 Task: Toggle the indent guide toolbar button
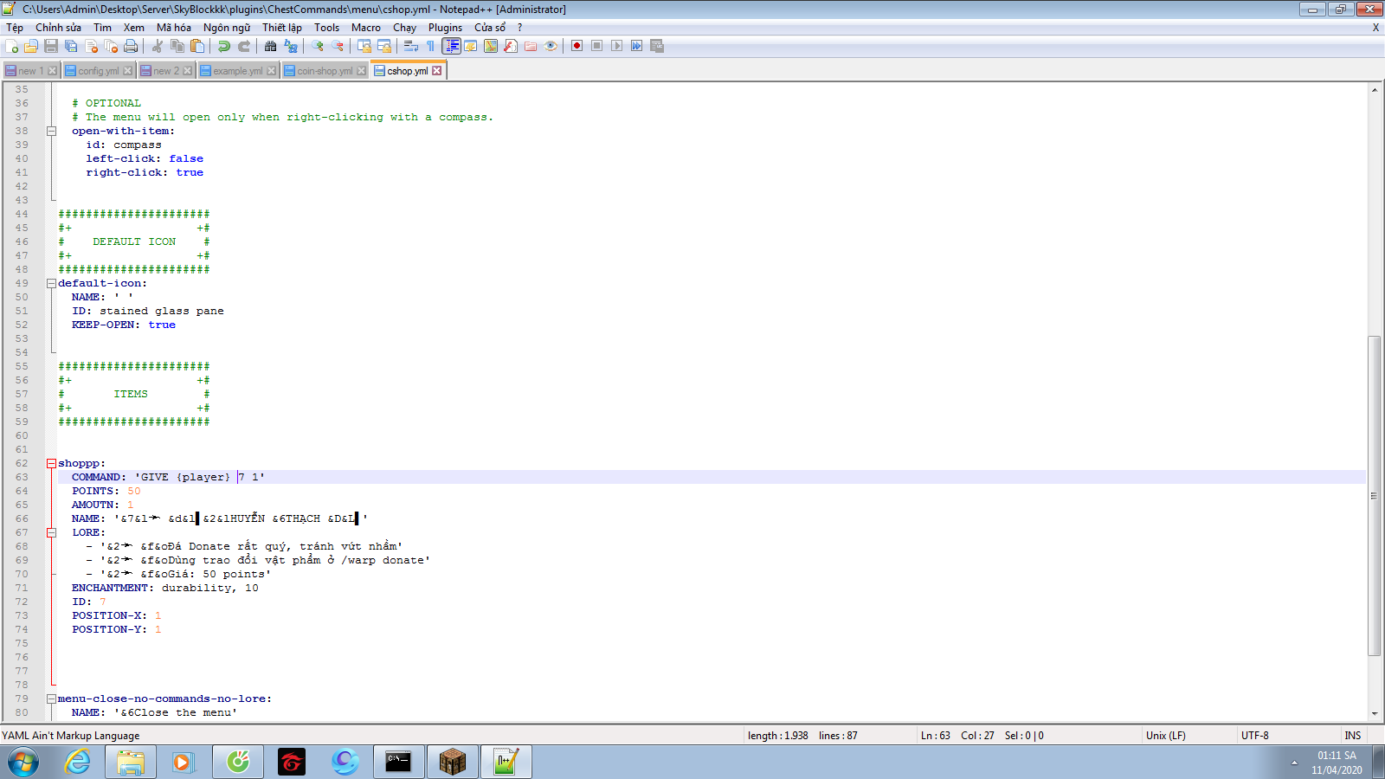click(x=451, y=46)
